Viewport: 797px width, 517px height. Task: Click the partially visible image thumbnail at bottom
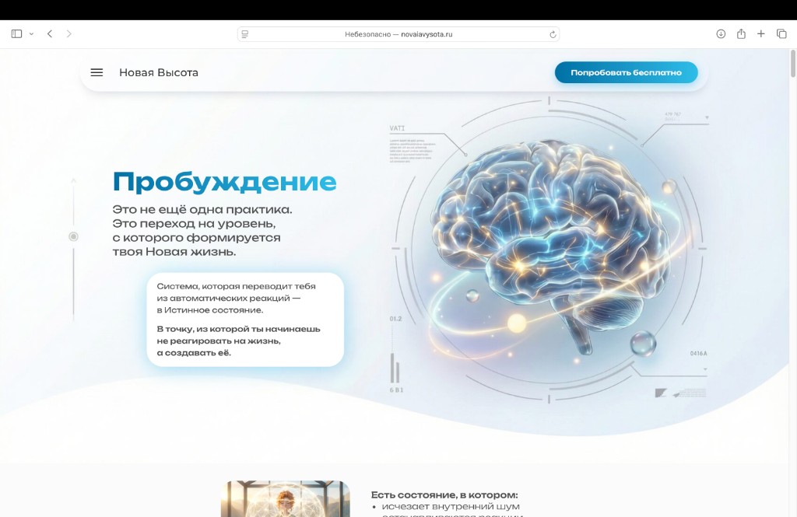286,498
